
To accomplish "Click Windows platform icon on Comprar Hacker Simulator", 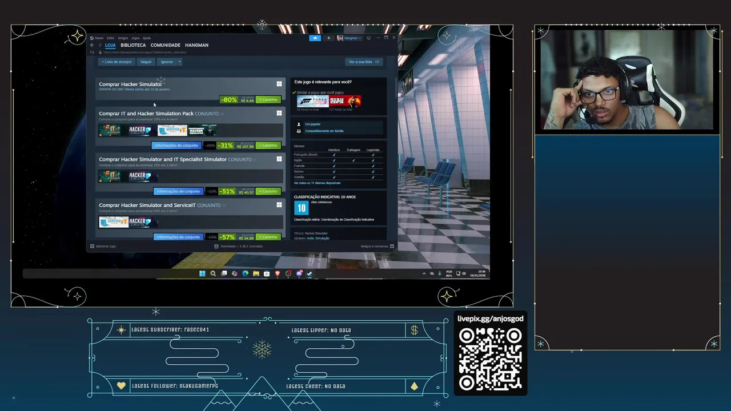I will pyautogui.click(x=279, y=84).
